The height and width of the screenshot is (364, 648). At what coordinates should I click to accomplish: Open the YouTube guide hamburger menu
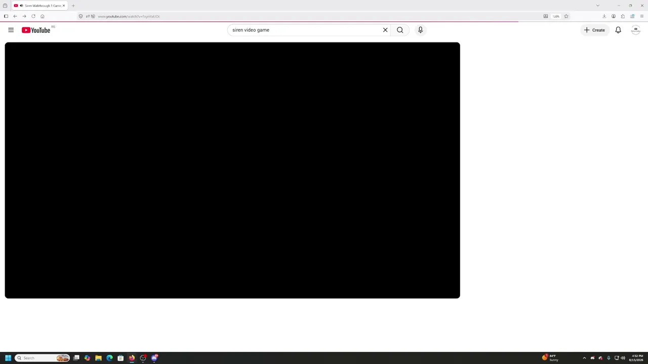click(x=11, y=30)
